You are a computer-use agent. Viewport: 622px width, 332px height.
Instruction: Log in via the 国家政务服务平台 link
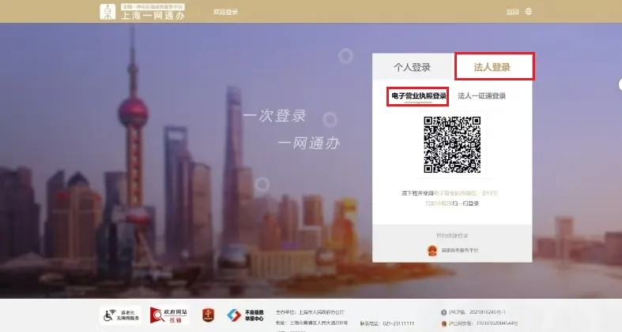460,251
